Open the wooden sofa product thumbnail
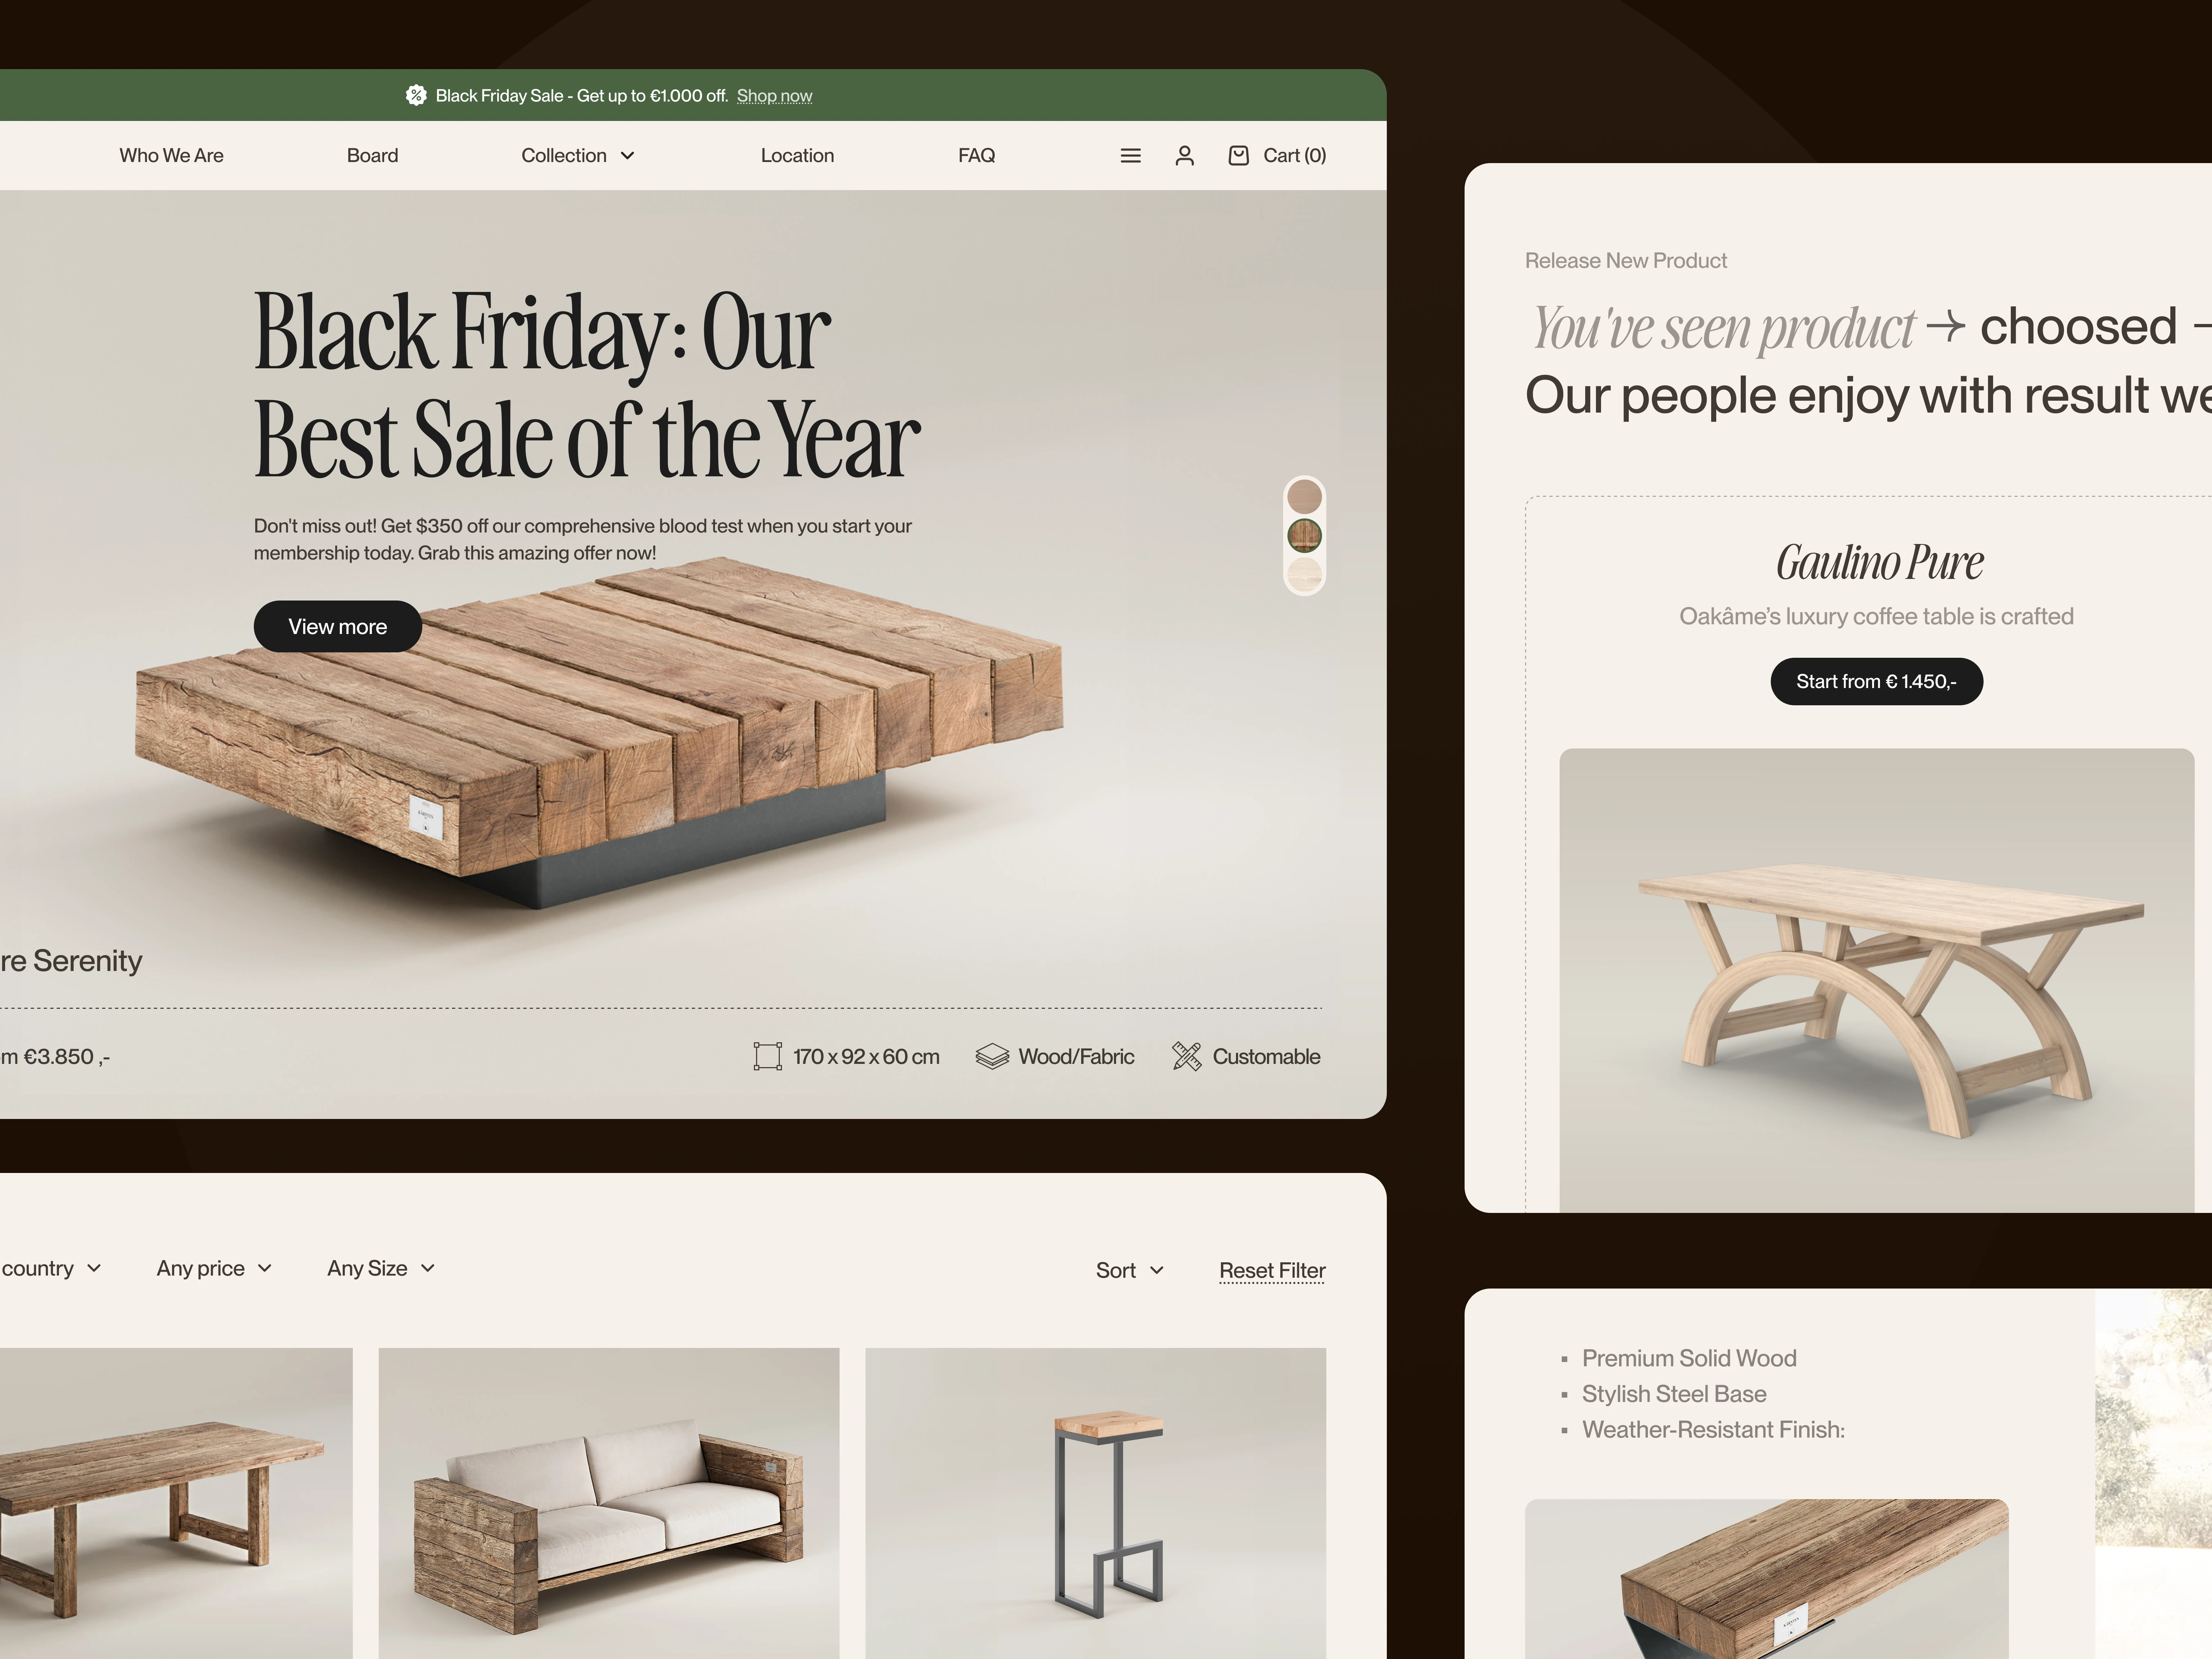 [609, 1503]
